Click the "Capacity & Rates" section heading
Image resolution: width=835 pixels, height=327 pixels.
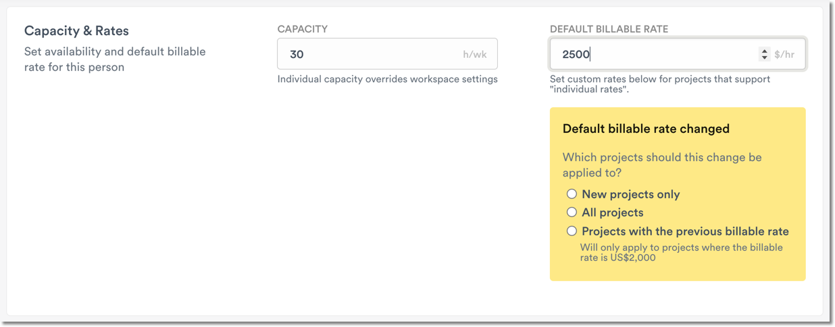[76, 31]
